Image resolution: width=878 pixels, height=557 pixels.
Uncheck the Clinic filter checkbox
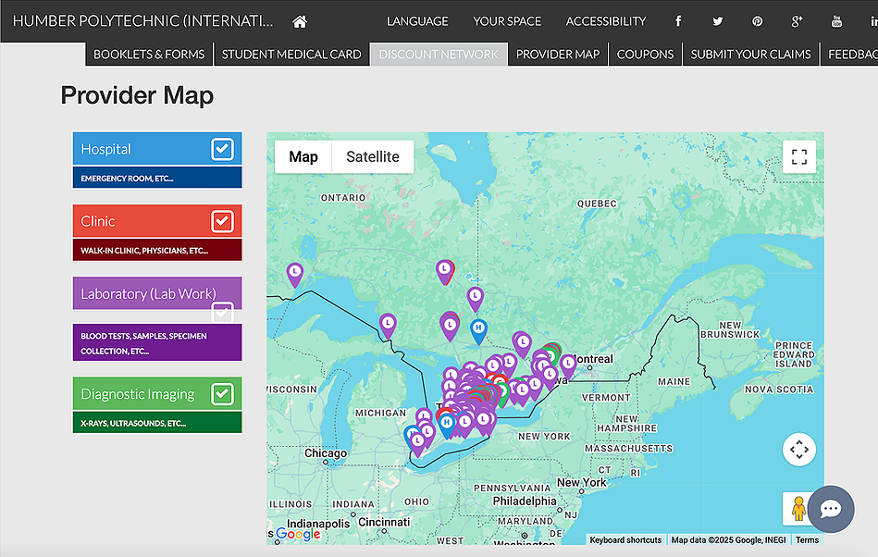click(x=222, y=221)
